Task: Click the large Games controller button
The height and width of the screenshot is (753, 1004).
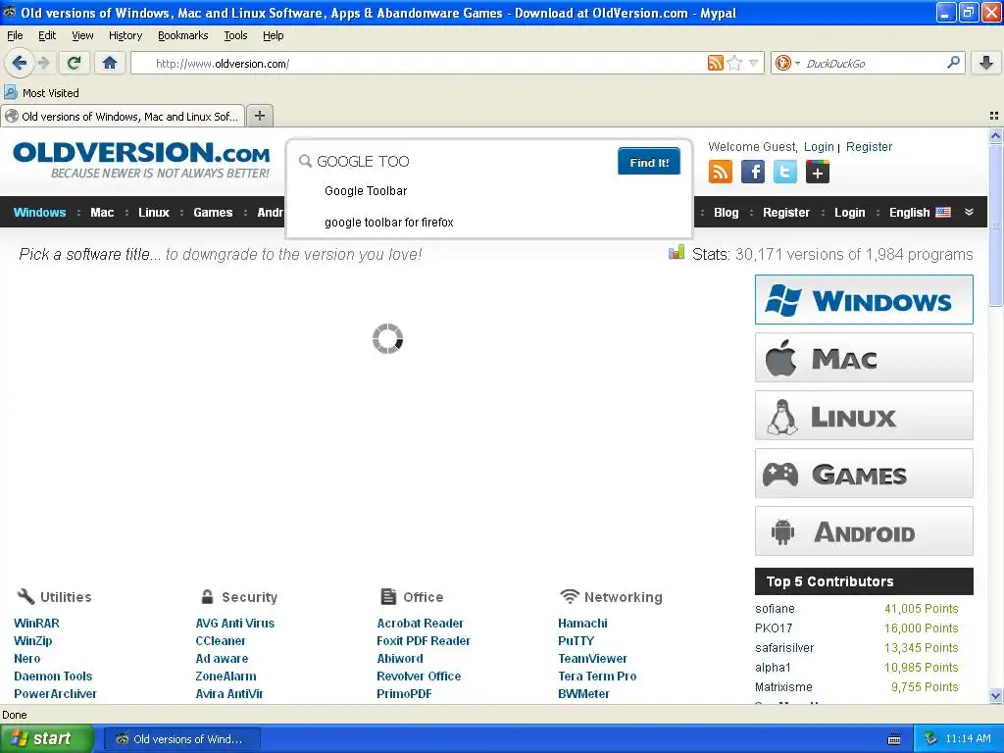Action: click(864, 474)
